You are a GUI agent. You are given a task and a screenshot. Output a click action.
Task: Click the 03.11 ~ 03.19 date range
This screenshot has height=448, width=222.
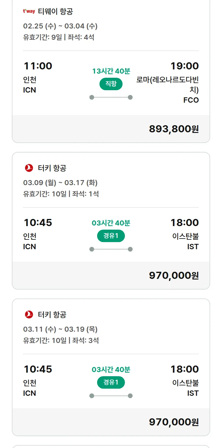[60, 329]
